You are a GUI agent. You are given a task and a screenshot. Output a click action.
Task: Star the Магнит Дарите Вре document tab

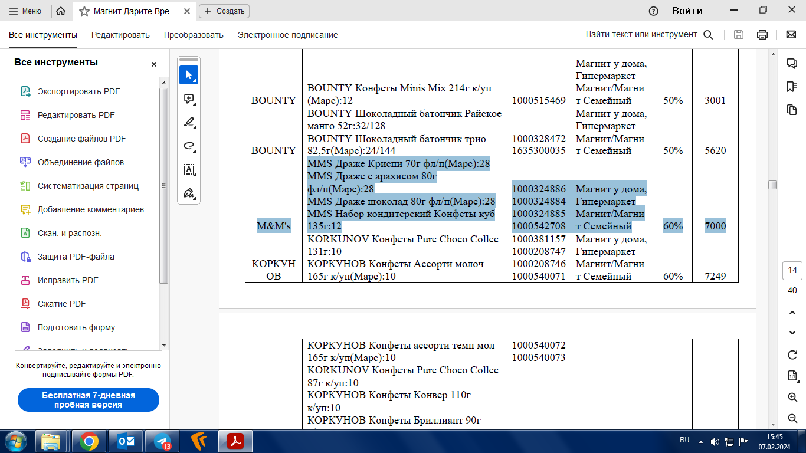coord(84,11)
